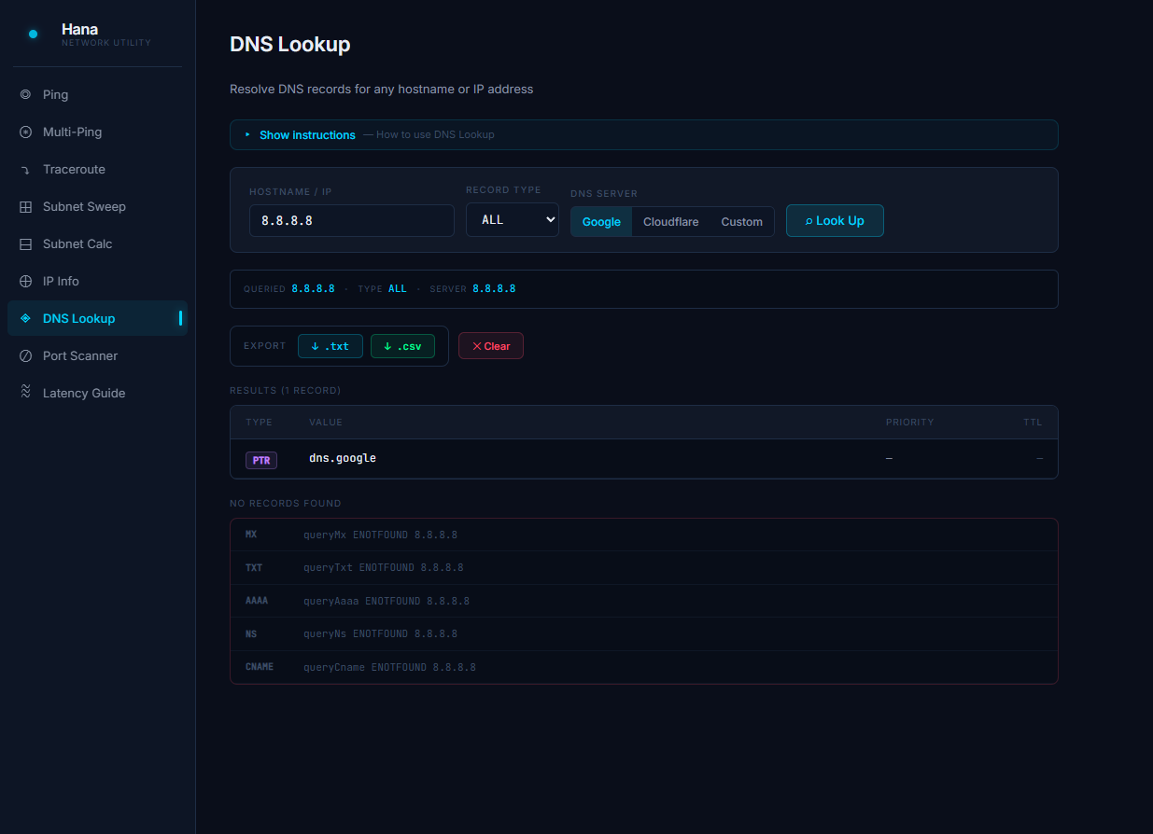Screen dimensions: 1153x834
Task: Click the Multi-Ping sidebar icon
Action: (x=25, y=132)
